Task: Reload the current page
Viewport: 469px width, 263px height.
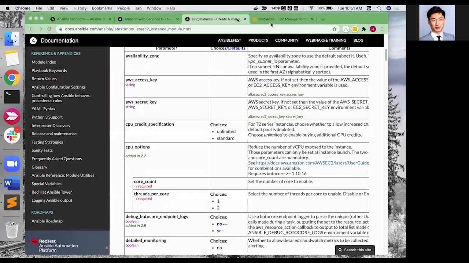Action: point(49,29)
